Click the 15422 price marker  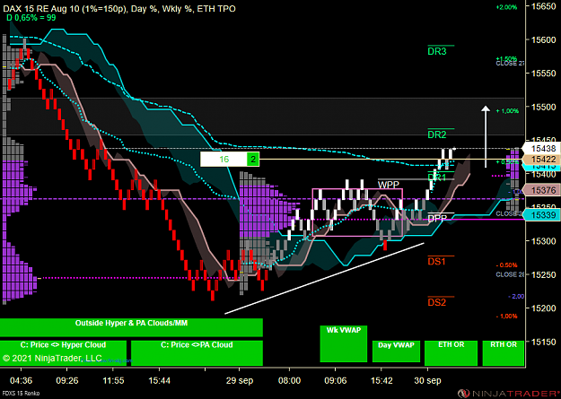pos(540,159)
